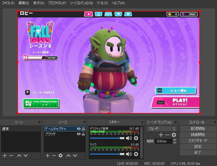Undock the シーントランジション panel
Screen dimensions: 217x166
[176, 122]
